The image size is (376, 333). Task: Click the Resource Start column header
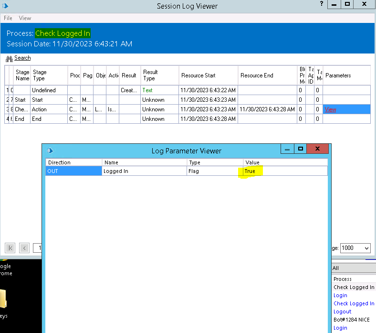(198, 75)
